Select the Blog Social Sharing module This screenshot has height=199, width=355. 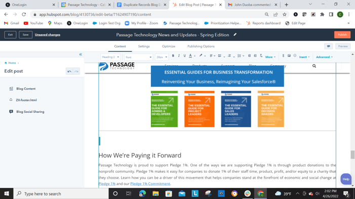[30, 112]
